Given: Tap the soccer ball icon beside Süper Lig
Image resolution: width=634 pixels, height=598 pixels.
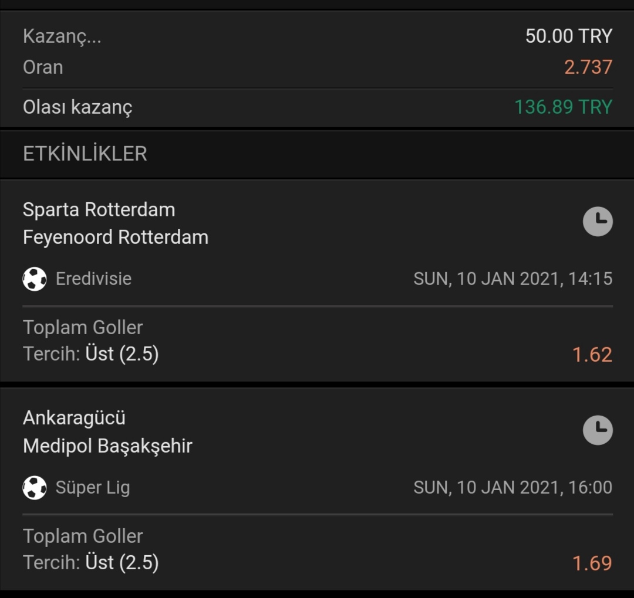Looking at the screenshot, I should [x=35, y=488].
